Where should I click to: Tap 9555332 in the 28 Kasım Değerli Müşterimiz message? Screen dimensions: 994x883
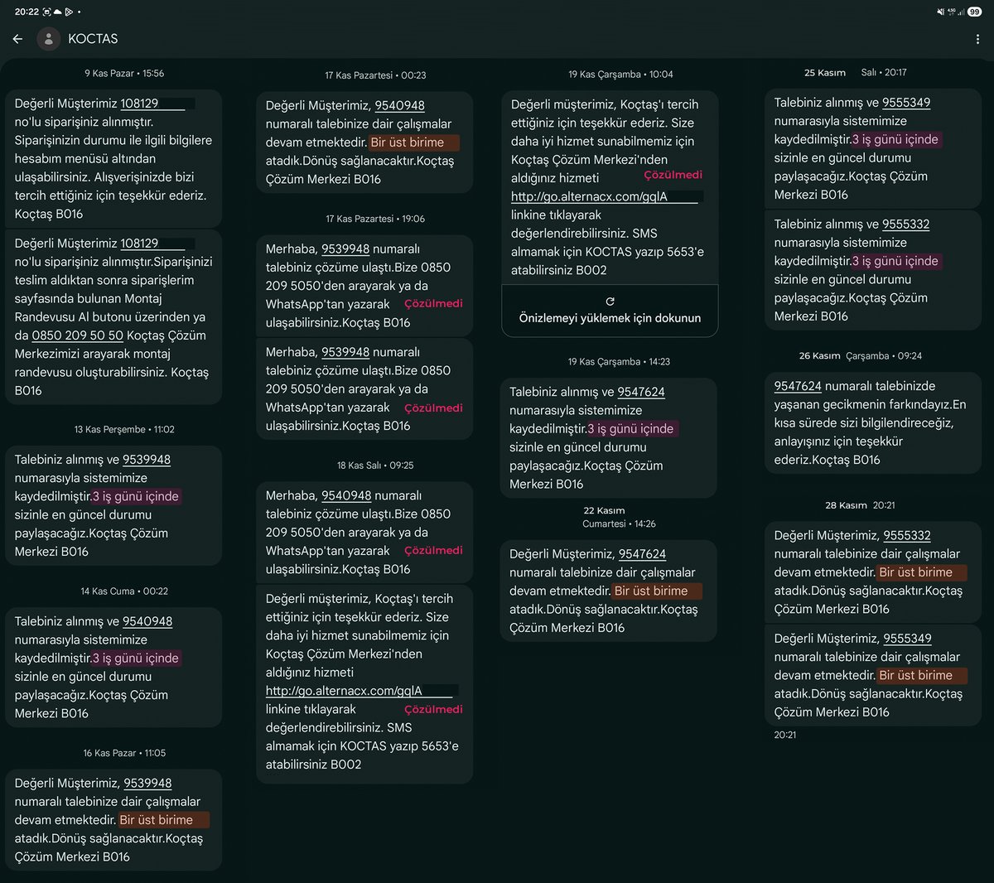point(907,536)
